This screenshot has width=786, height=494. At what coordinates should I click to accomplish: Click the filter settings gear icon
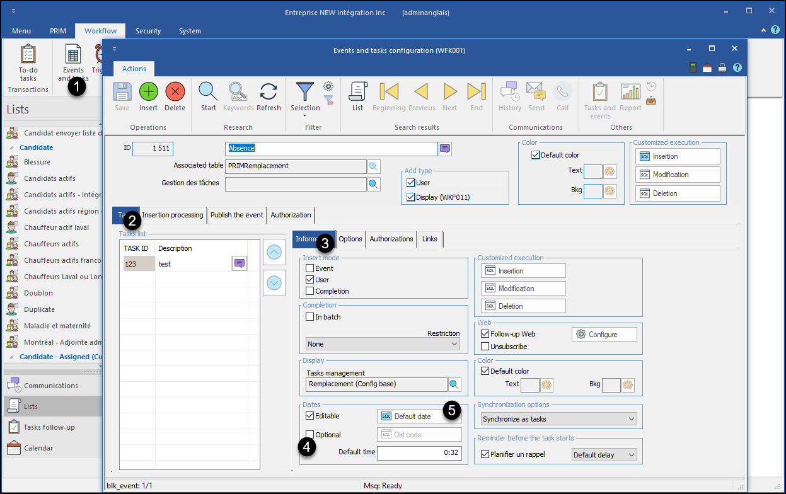pos(328,86)
